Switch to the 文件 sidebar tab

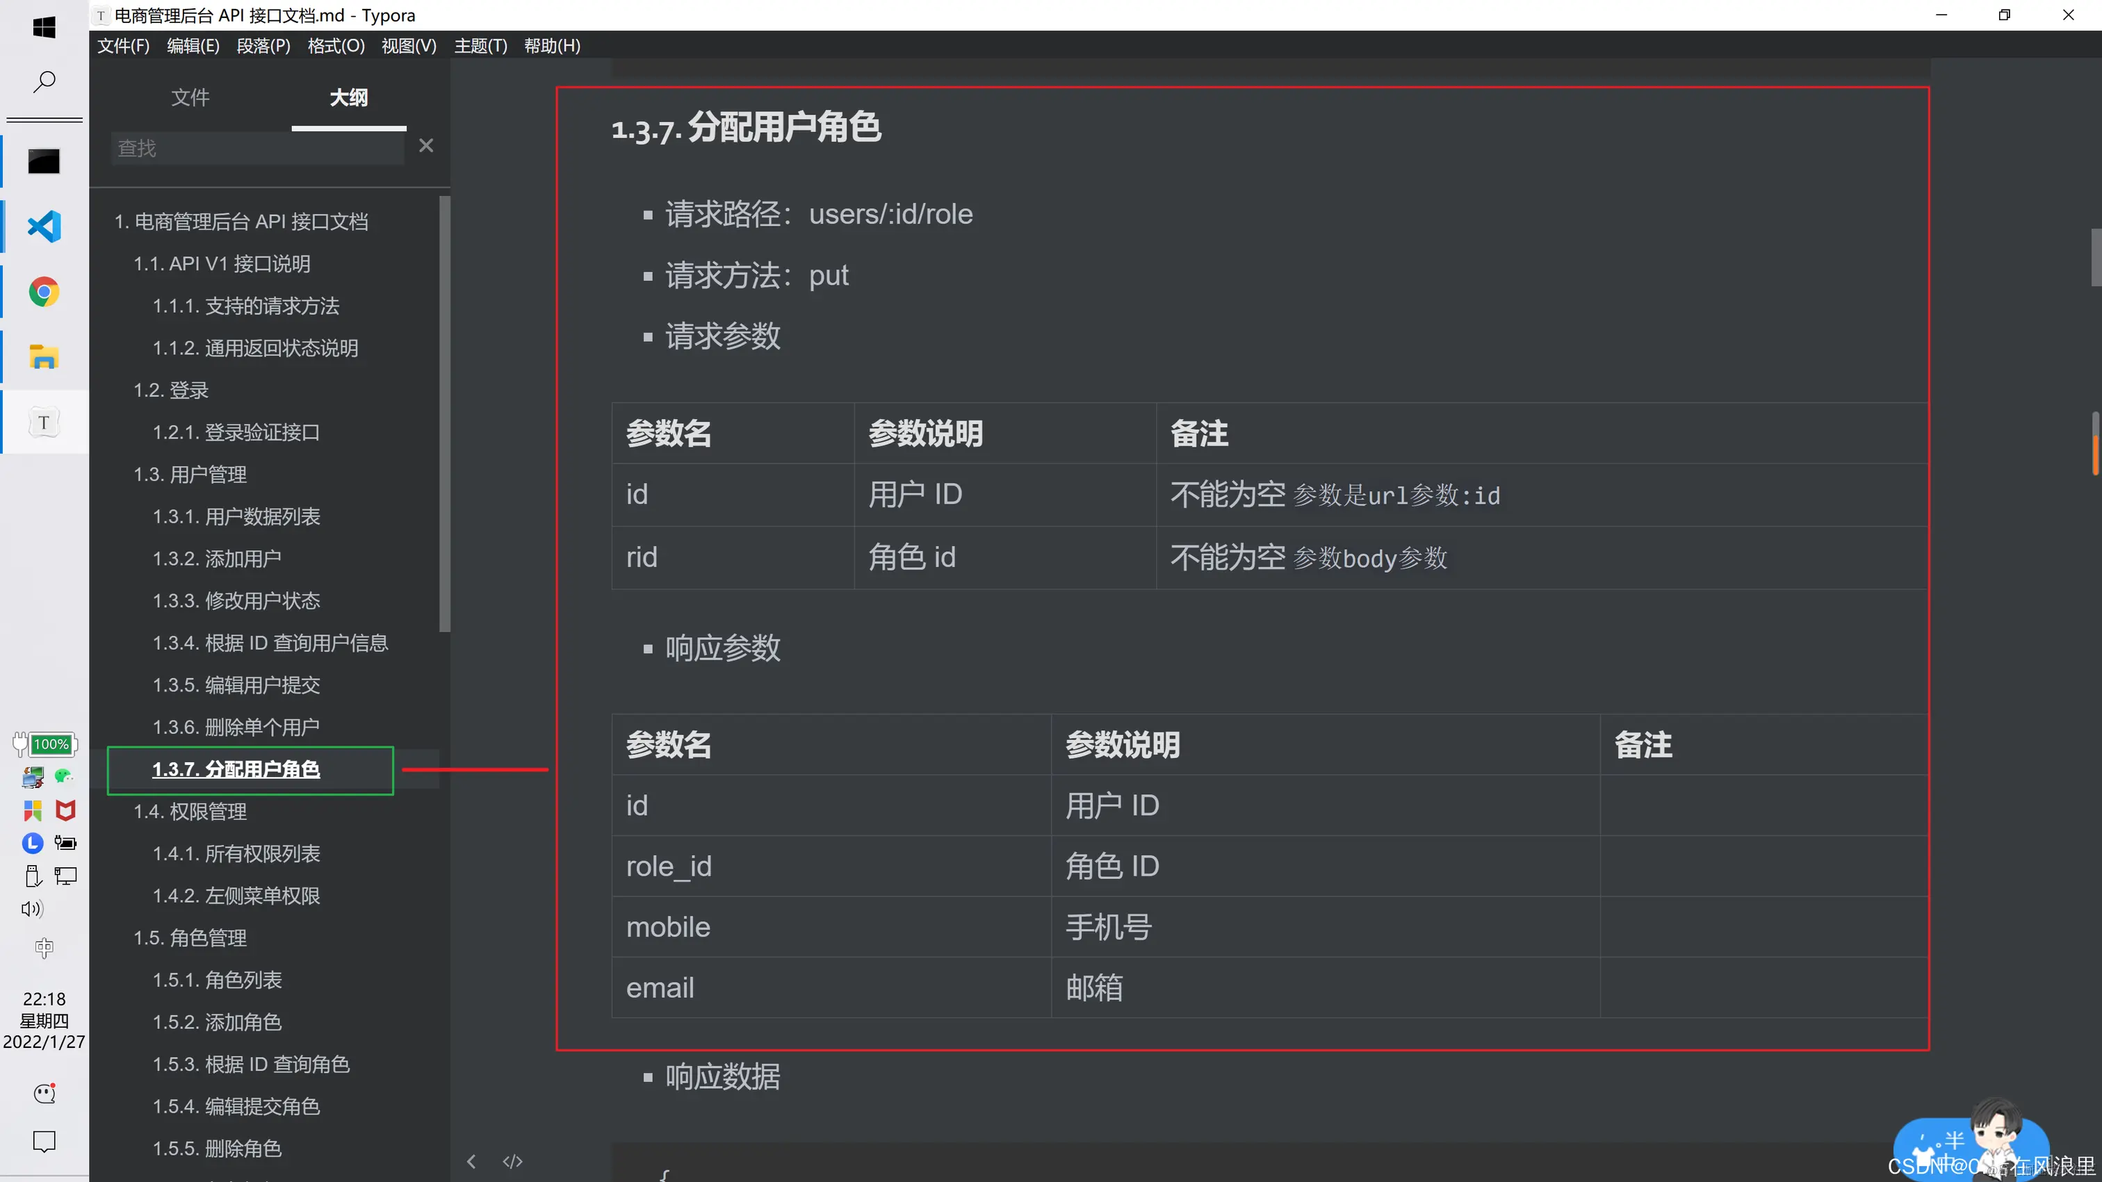[190, 98]
